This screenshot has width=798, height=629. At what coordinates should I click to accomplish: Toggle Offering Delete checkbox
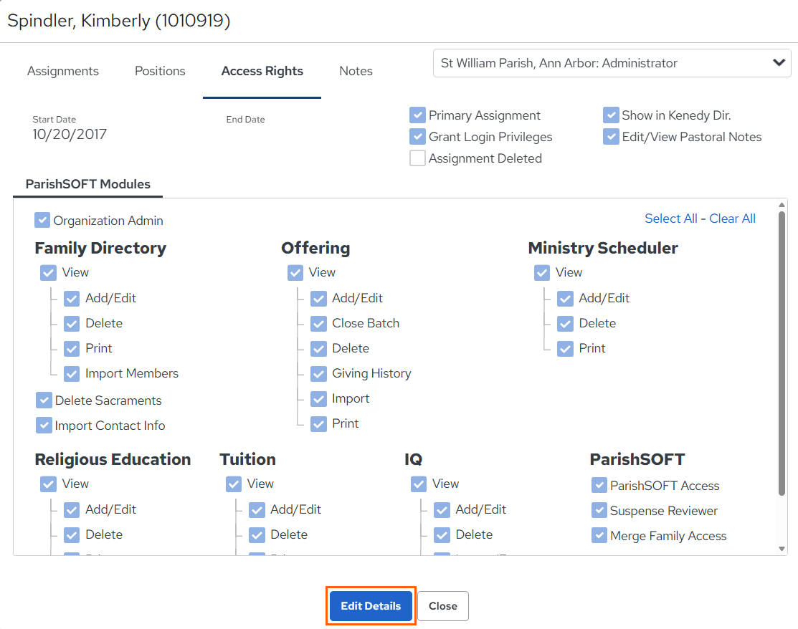318,349
